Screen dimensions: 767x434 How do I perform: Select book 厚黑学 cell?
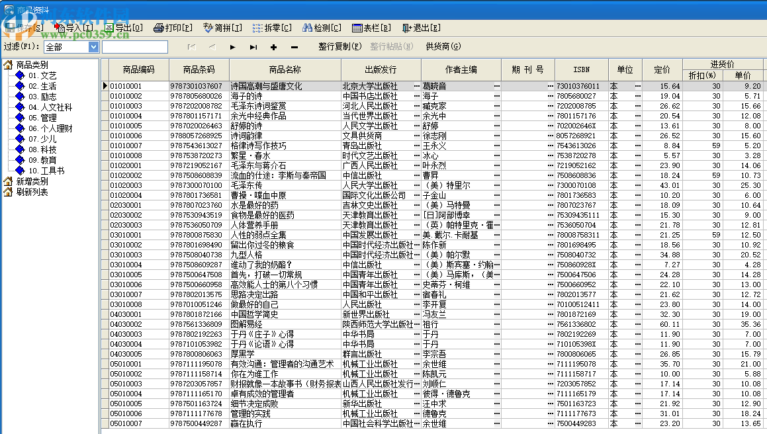coord(285,354)
